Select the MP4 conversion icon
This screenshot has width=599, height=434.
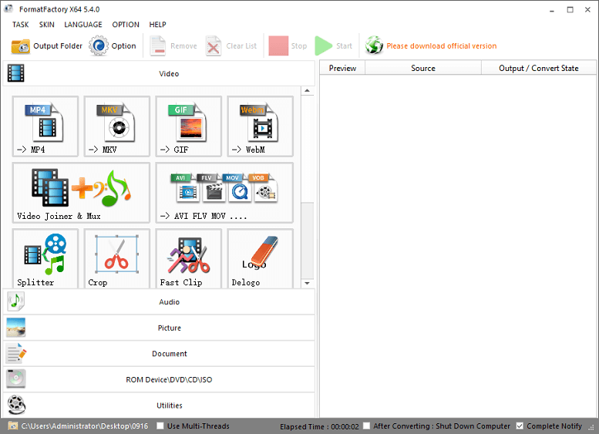pos(45,127)
